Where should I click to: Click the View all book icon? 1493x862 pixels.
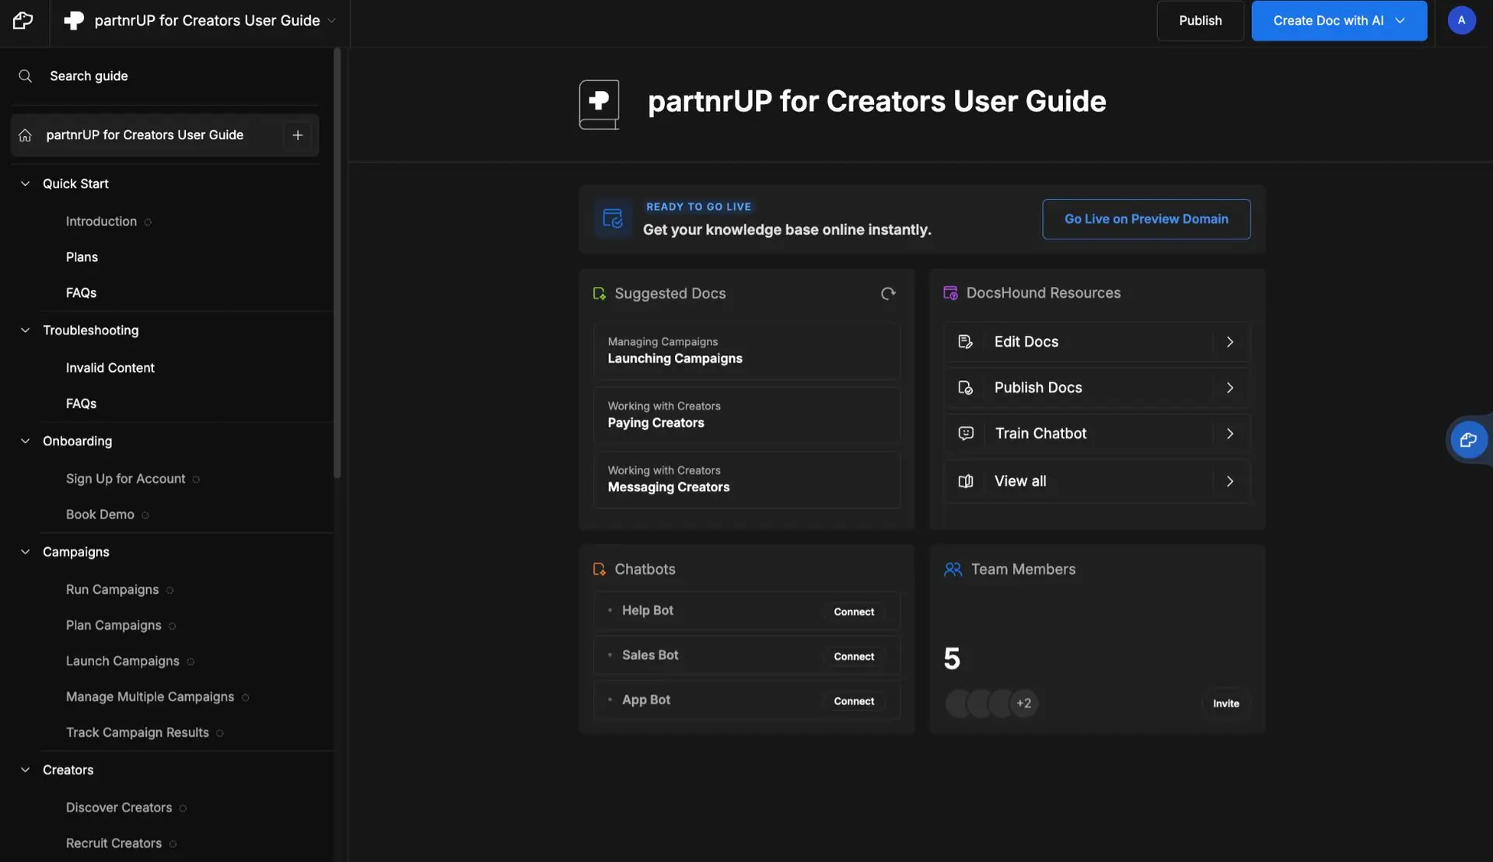point(966,481)
